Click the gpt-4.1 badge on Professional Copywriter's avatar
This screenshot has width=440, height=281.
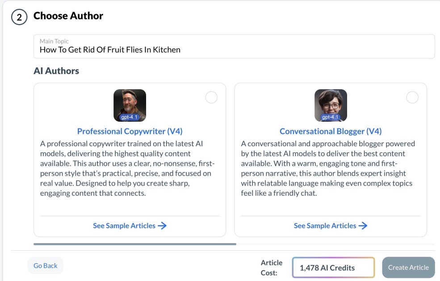click(x=130, y=117)
